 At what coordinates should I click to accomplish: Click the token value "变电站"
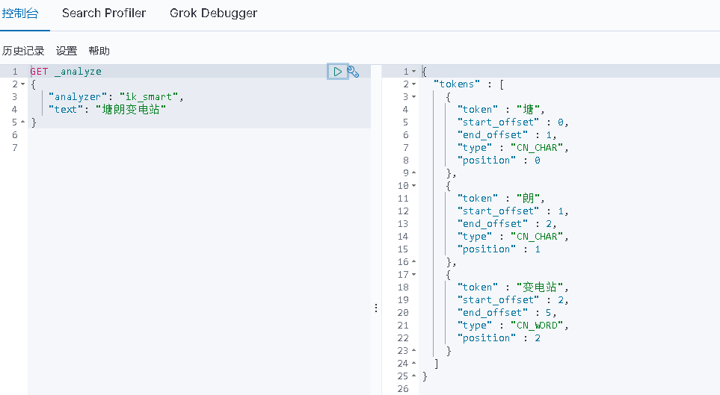(540, 287)
